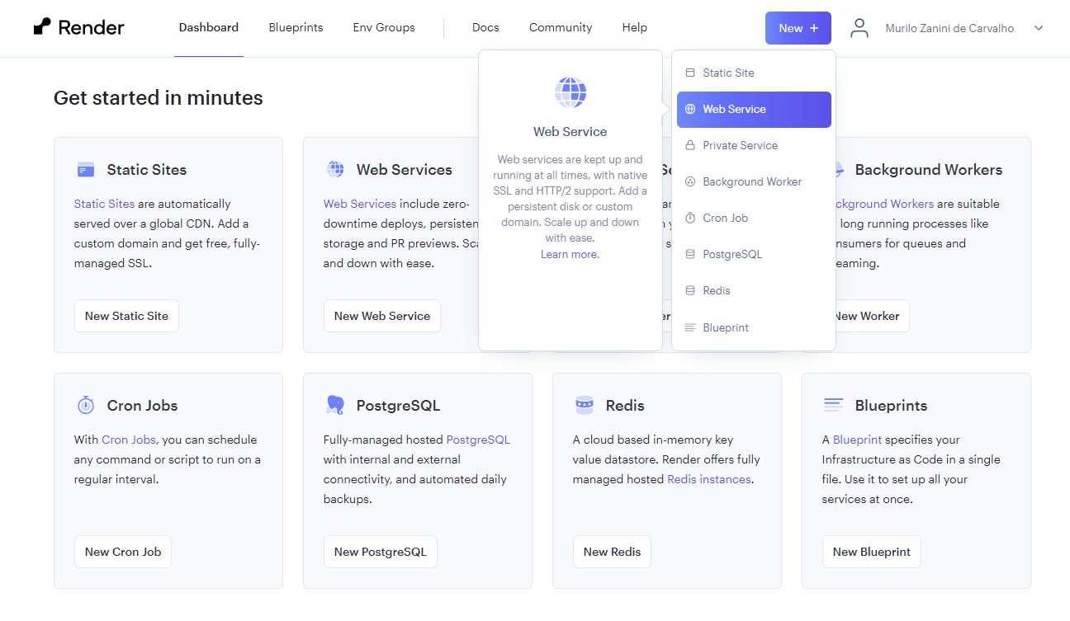Expand the user account chevron
This screenshot has width=1070, height=621.
[1039, 28]
